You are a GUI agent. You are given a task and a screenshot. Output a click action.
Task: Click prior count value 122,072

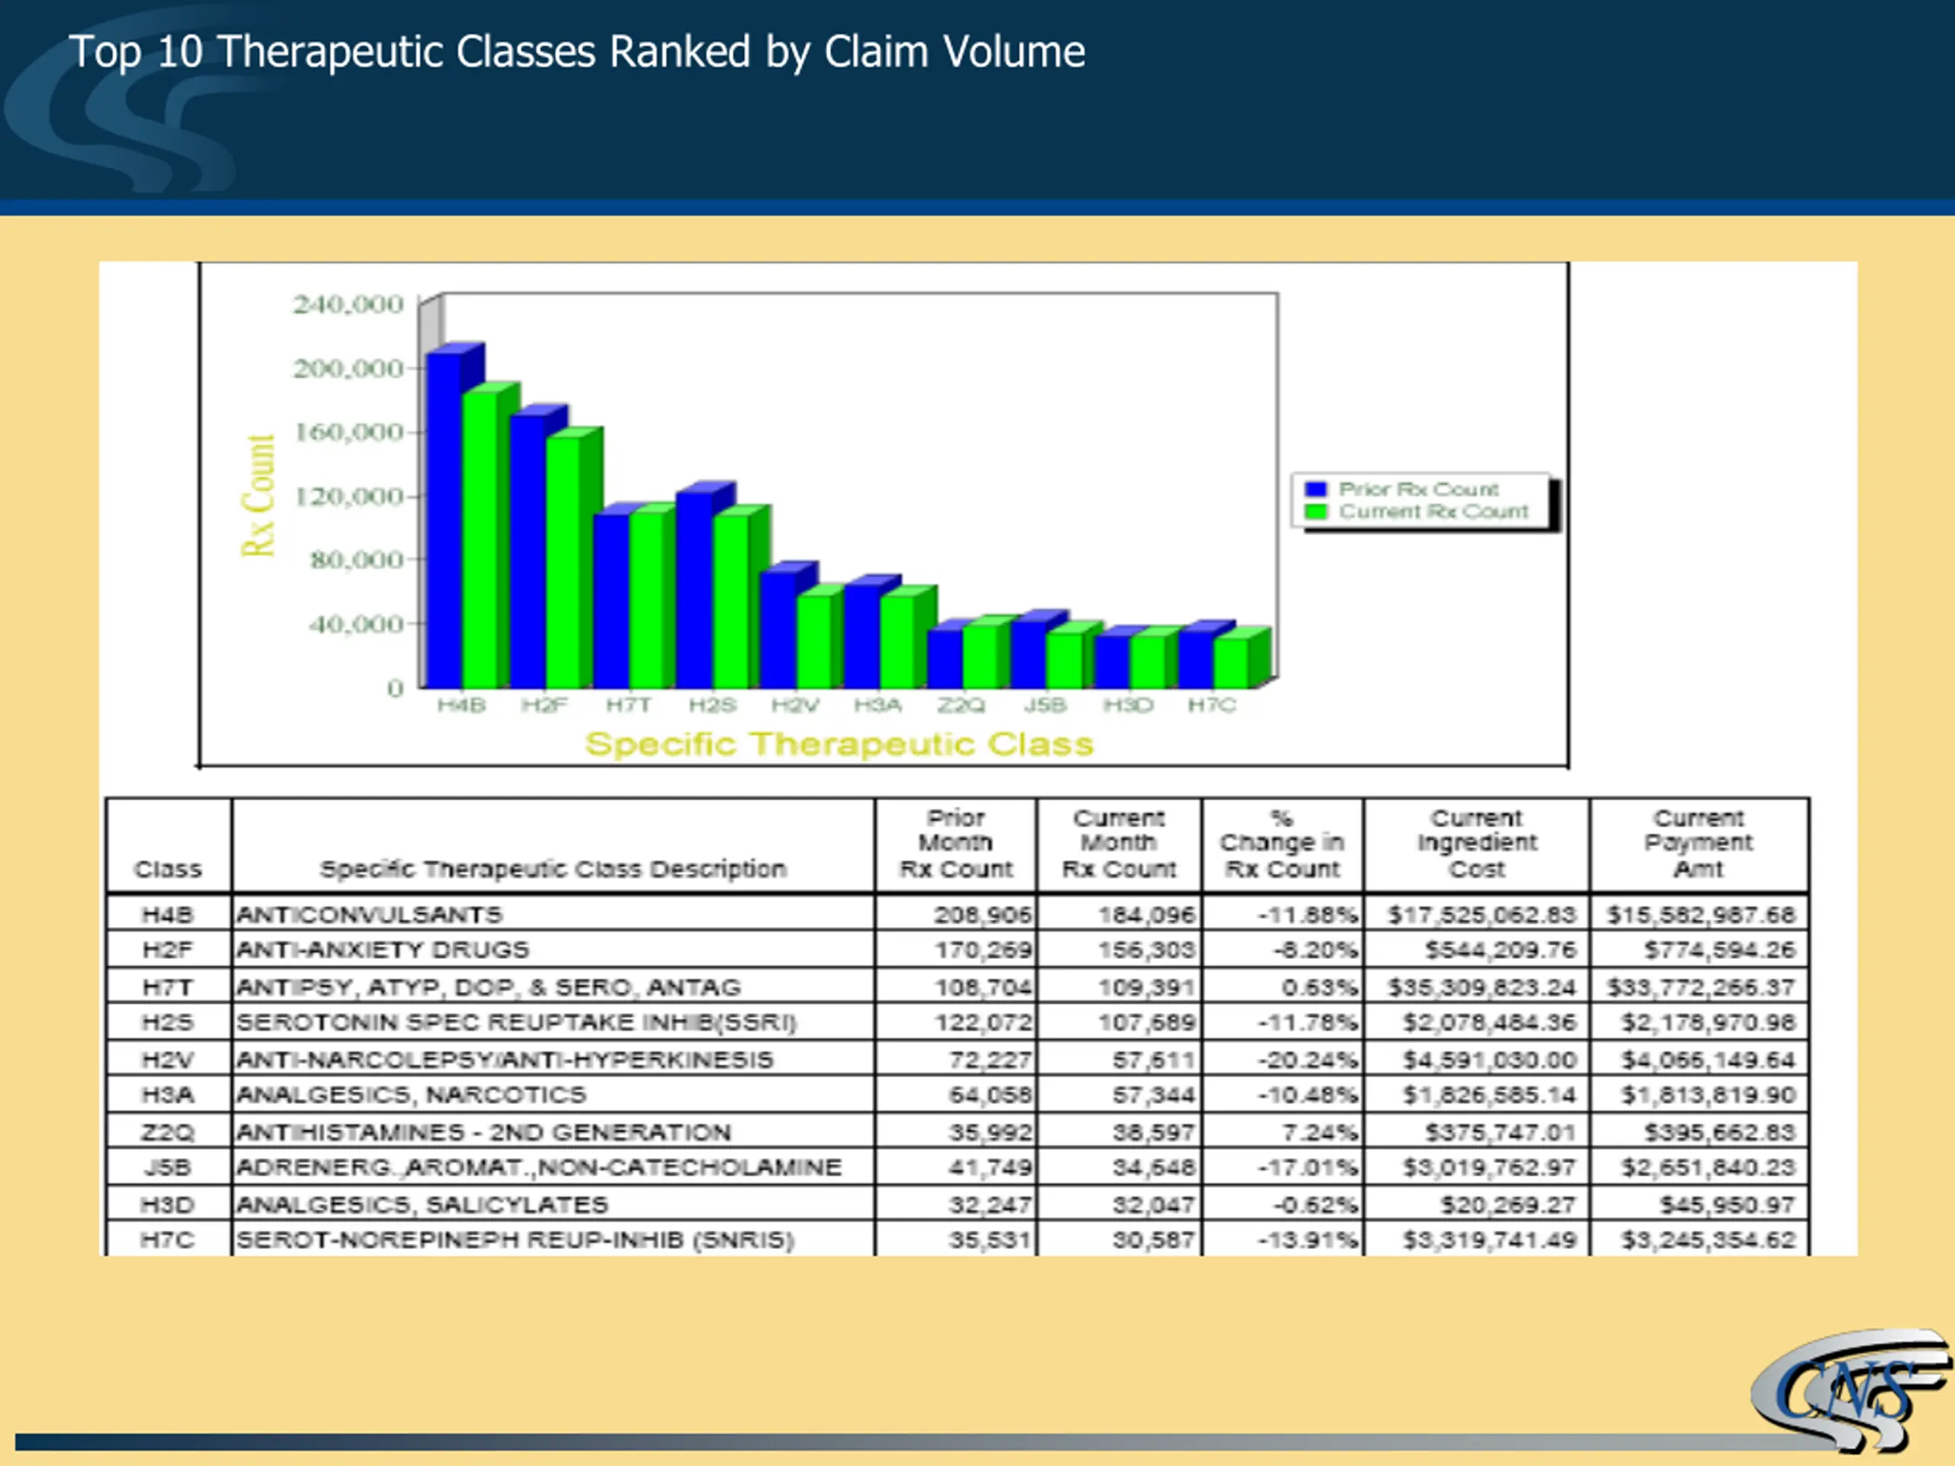coord(983,1022)
